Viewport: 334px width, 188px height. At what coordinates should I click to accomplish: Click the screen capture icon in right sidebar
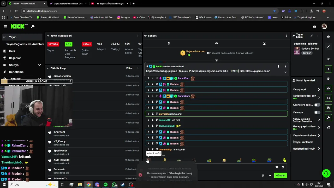point(328,59)
